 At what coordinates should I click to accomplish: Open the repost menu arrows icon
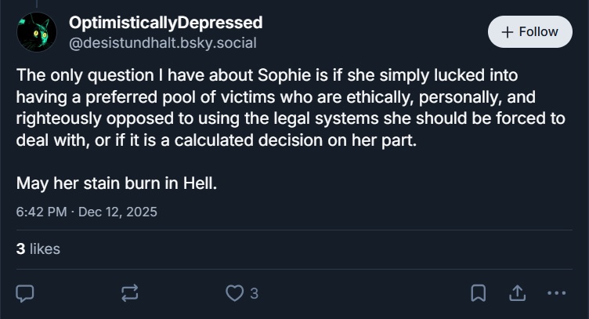pyautogui.click(x=130, y=293)
